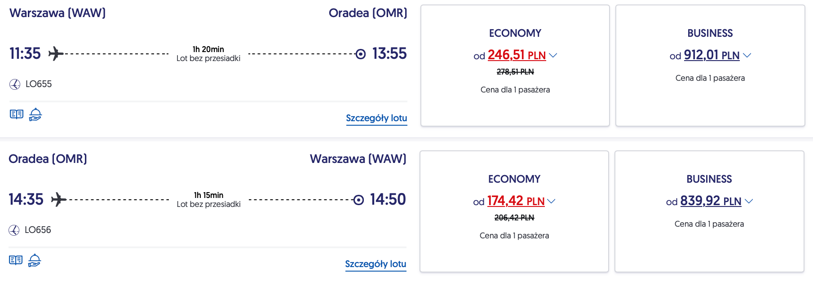Choose the Business 839,92 PLN price
This screenshot has width=813, height=281.
coord(711,201)
